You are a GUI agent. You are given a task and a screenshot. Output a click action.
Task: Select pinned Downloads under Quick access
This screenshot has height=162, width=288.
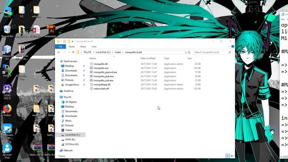click(x=71, y=71)
